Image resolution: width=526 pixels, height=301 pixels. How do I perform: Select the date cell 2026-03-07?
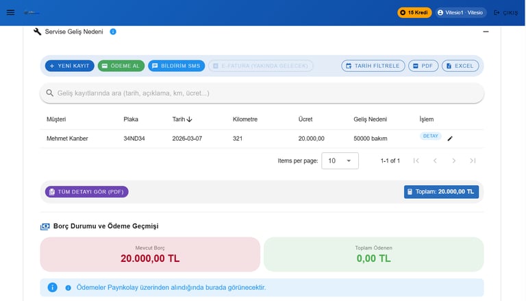[187, 139]
